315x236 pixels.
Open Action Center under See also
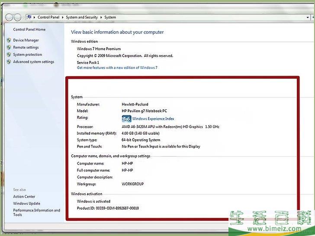point(24,197)
